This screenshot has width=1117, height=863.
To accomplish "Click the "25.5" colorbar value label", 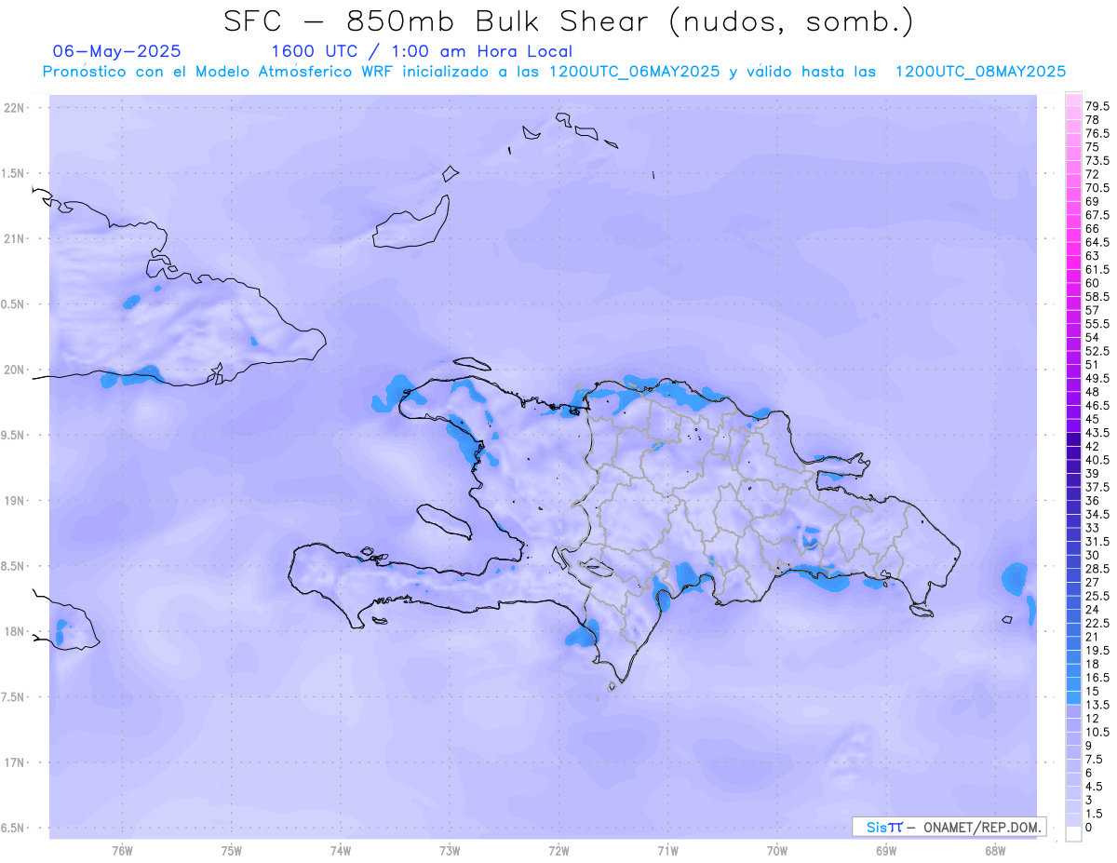I will coord(1098,596).
